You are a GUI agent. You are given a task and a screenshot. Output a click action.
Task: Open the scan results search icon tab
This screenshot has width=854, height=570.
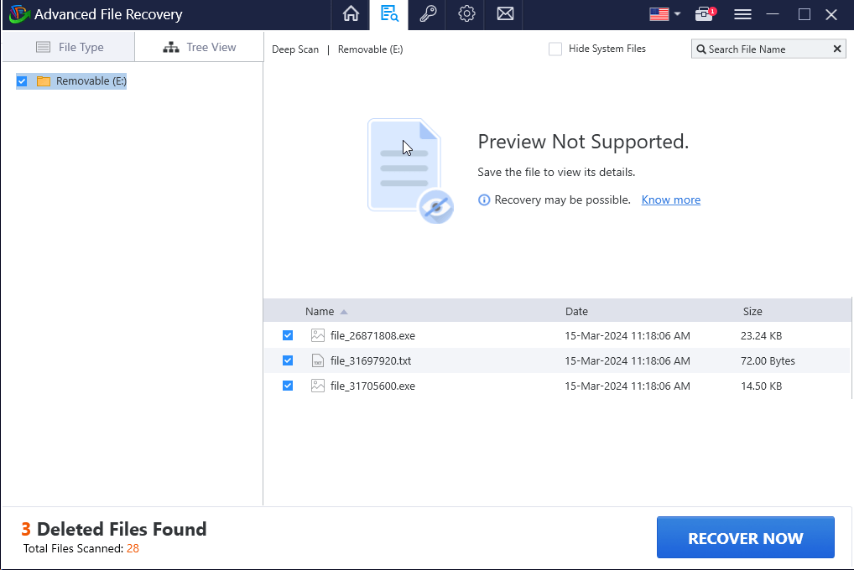tap(389, 14)
